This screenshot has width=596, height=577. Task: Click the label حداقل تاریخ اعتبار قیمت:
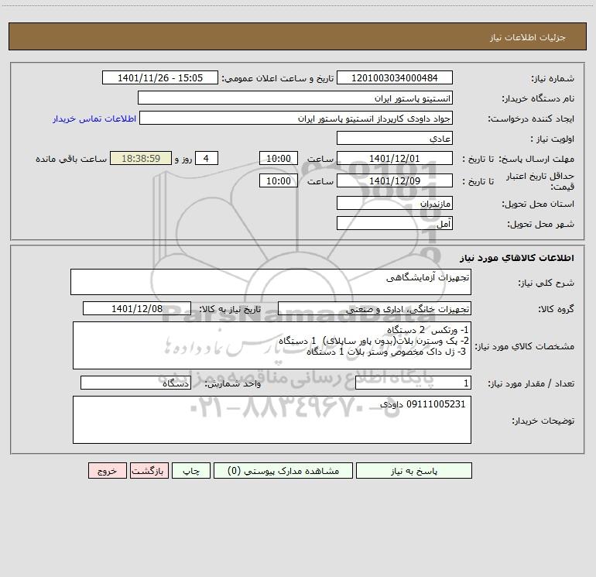(540, 181)
